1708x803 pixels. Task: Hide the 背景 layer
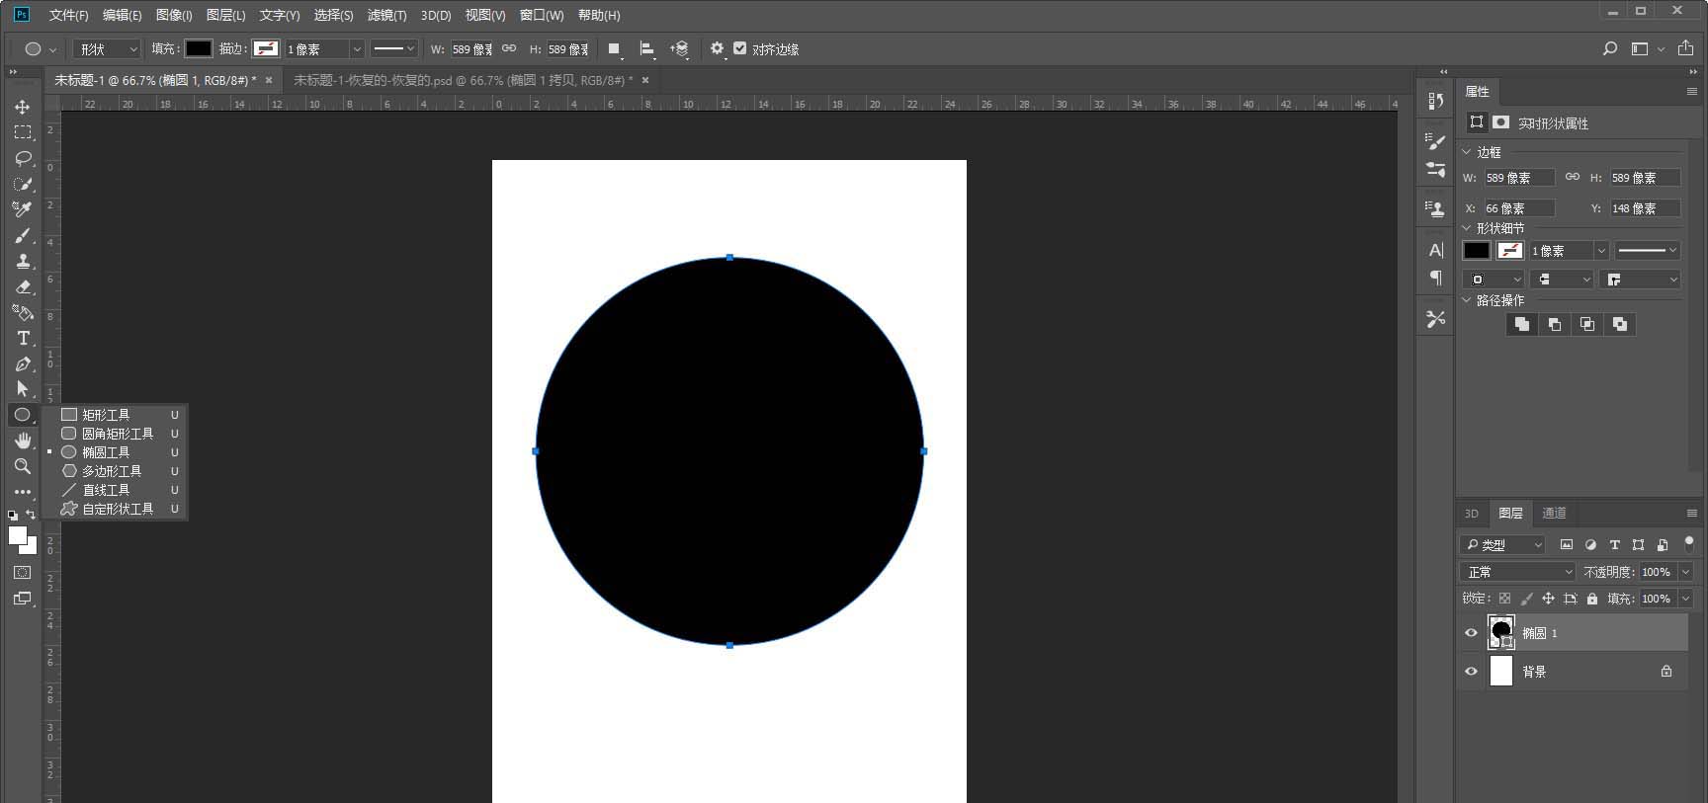(1471, 672)
